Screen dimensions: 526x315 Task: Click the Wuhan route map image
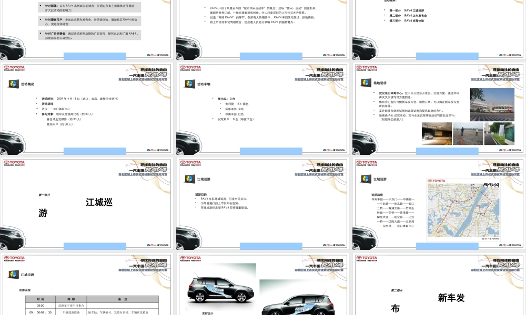[x=463, y=210]
